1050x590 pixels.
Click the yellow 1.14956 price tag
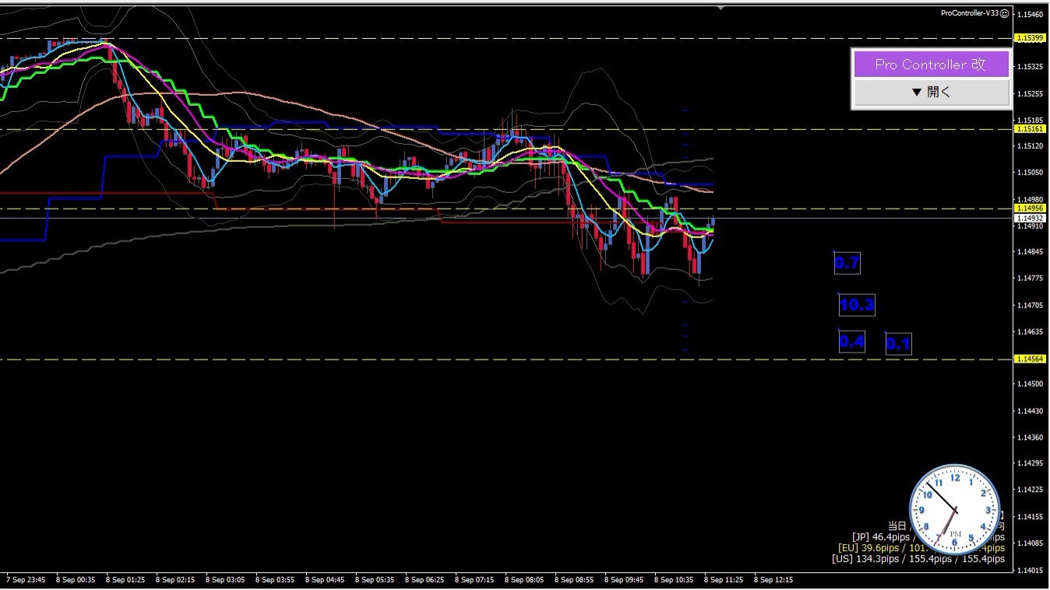[x=1030, y=209]
